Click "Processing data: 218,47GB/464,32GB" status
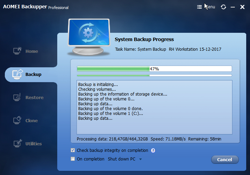Image resolution: width=250 pixels, height=175 pixels. 112,139
